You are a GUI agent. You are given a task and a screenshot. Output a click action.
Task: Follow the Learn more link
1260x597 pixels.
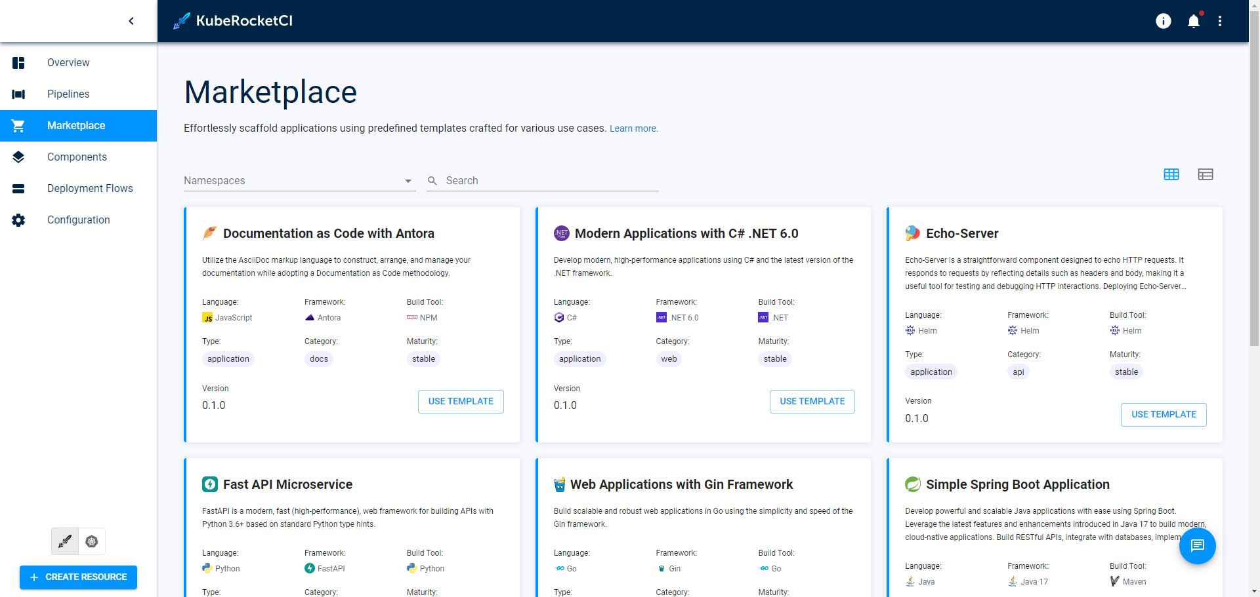coord(633,128)
